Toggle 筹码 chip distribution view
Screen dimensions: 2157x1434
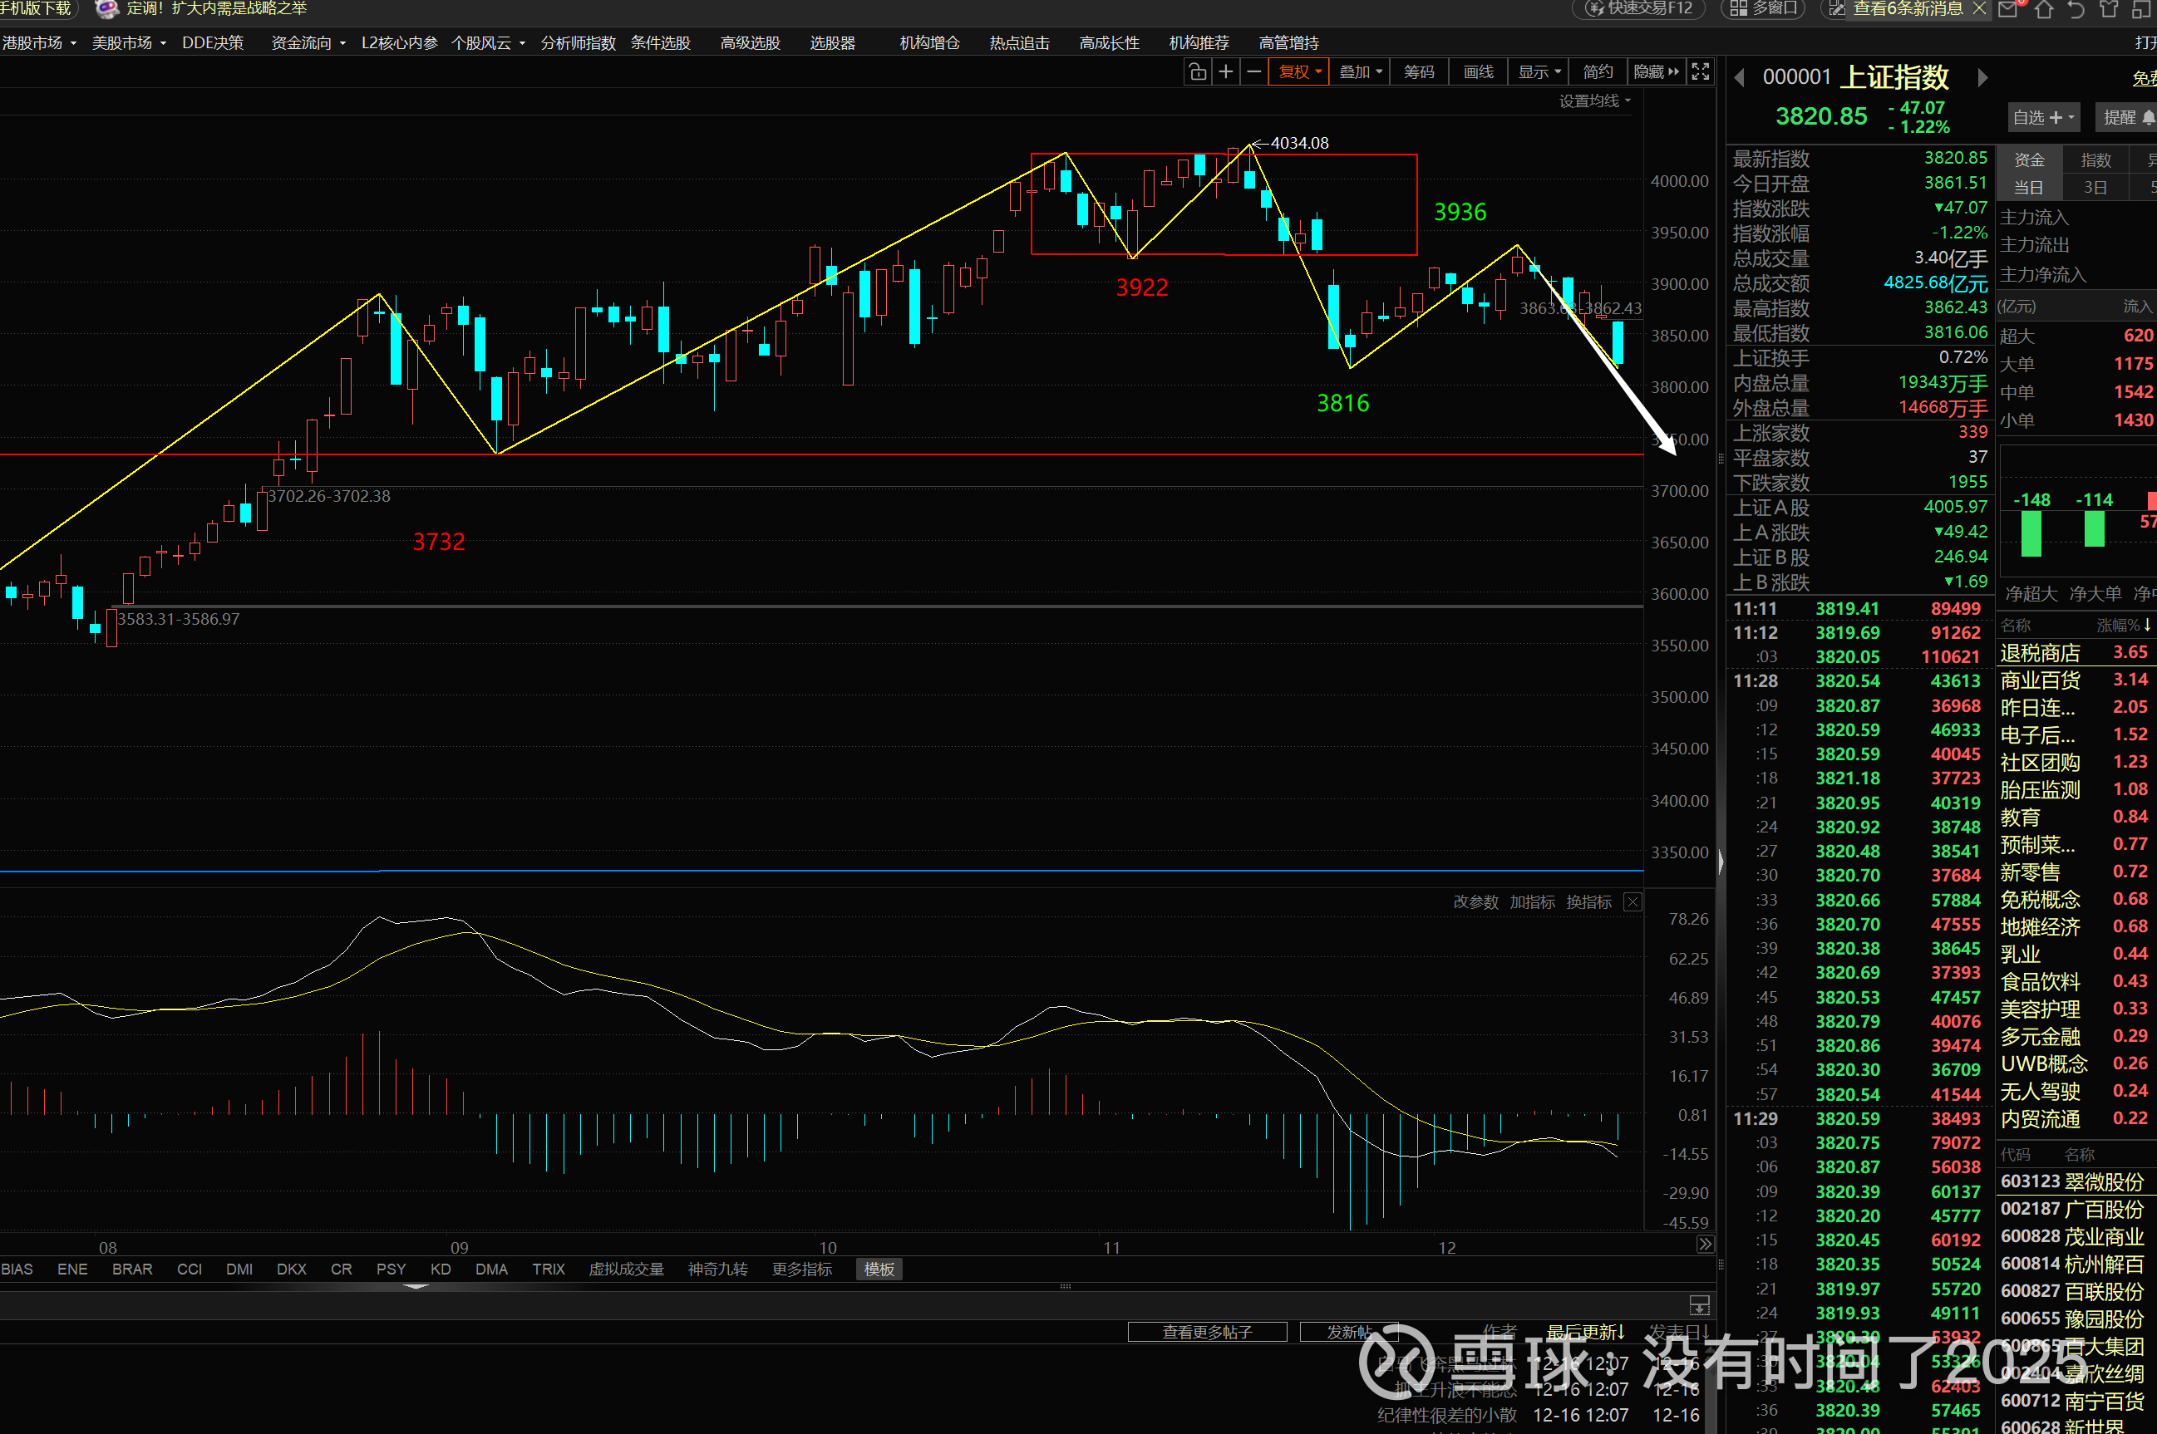tap(1419, 72)
